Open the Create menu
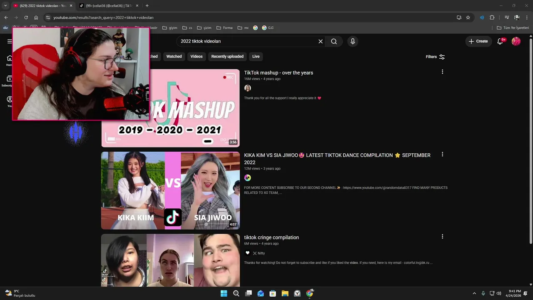The width and height of the screenshot is (533, 300). (x=478, y=41)
